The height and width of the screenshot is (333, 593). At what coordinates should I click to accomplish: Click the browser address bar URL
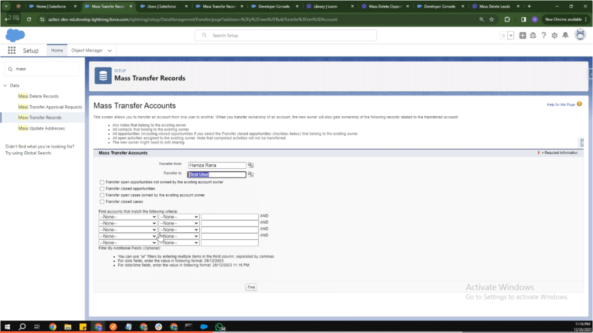tap(192, 19)
